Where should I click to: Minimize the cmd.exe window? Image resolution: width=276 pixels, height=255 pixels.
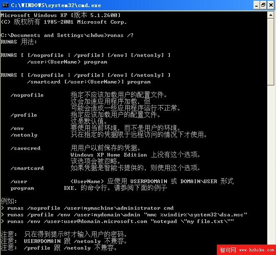[x=256, y=5]
